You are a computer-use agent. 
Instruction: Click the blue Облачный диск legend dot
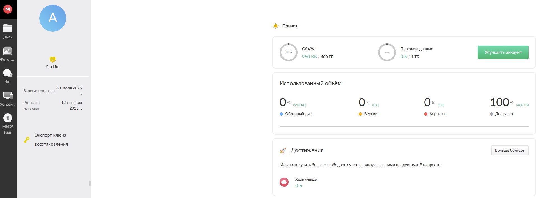pos(281,114)
